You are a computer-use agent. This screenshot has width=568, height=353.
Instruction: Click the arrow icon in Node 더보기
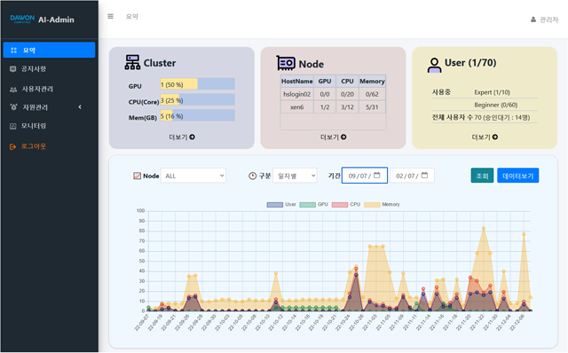click(x=343, y=137)
